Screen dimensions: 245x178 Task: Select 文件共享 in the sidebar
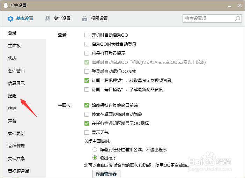click(23, 158)
